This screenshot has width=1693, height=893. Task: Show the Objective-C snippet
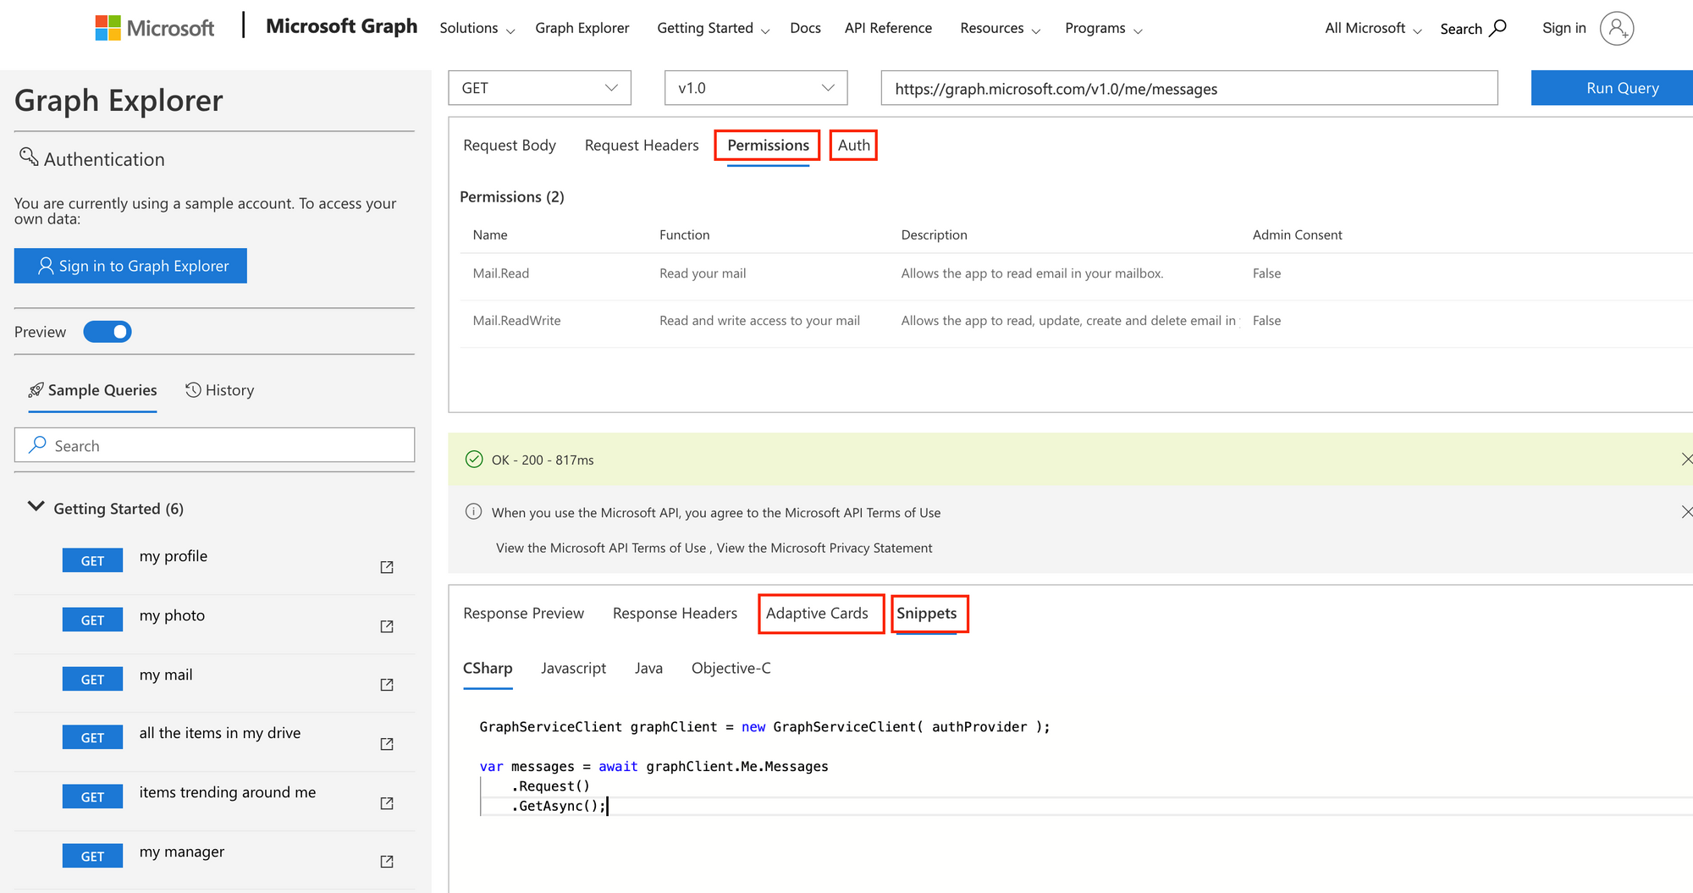tap(731, 668)
